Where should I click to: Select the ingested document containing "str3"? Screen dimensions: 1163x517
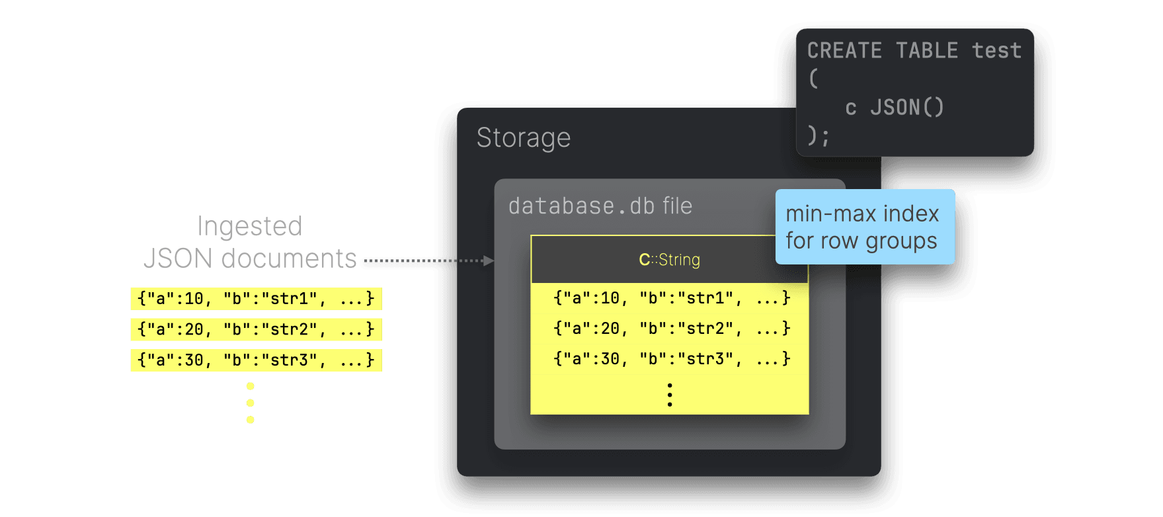click(256, 360)
